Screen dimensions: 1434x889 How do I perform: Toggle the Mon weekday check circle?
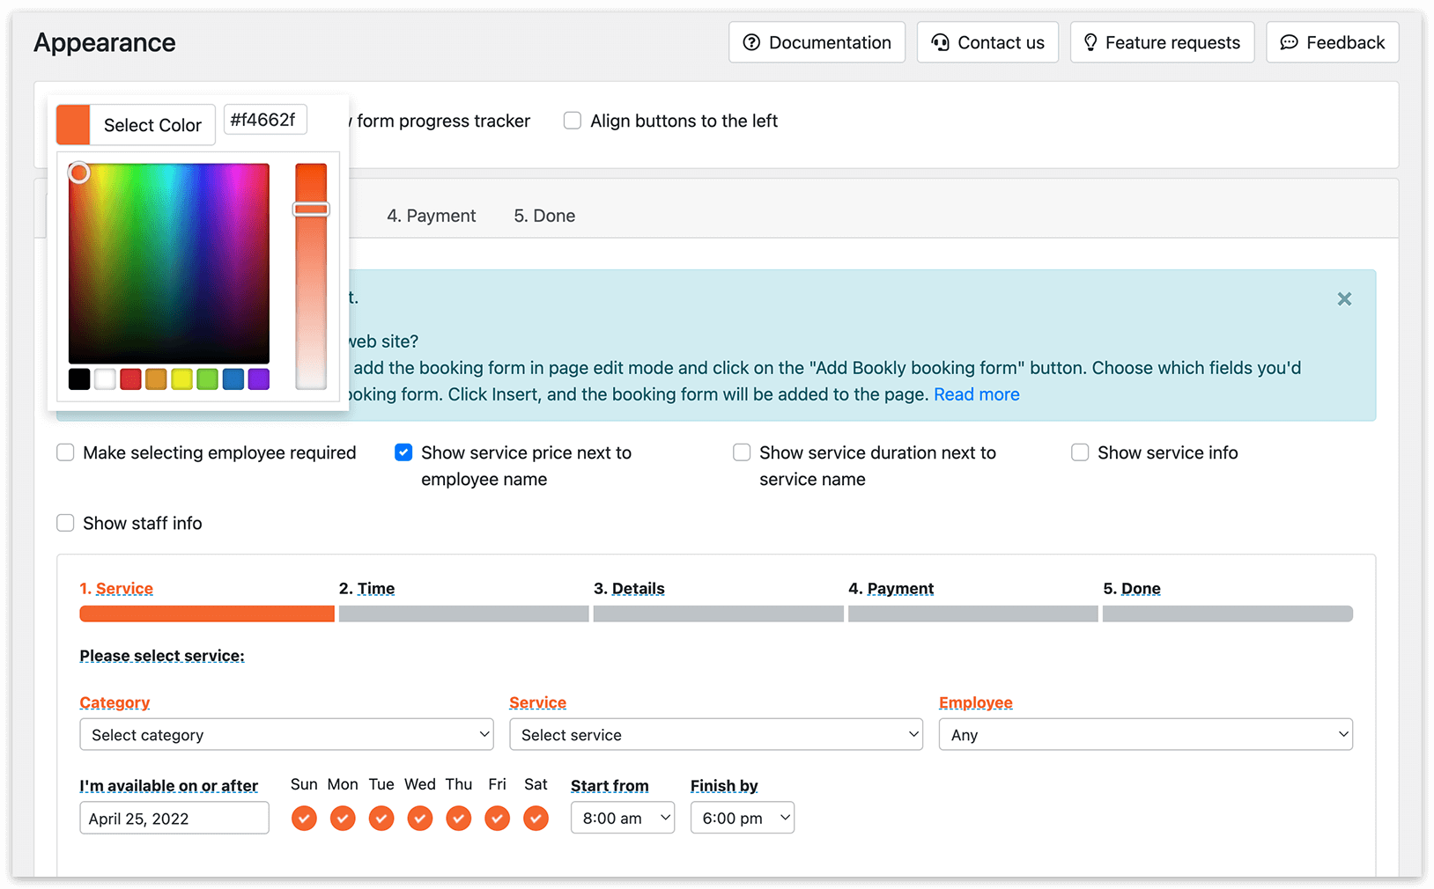click(343, 819)
